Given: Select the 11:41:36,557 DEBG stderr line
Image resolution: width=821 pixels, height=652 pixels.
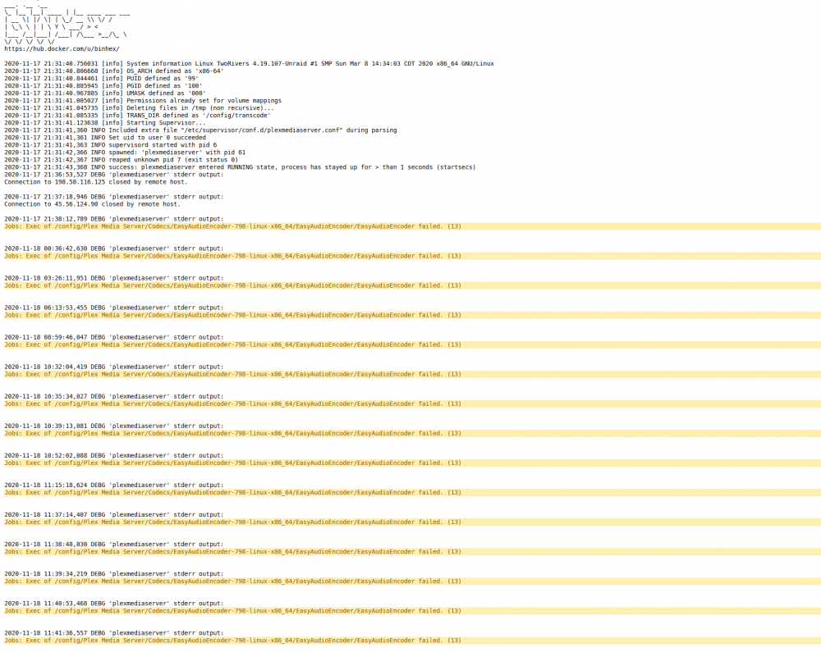Looking at the screenshot, I should click(113, 632).
